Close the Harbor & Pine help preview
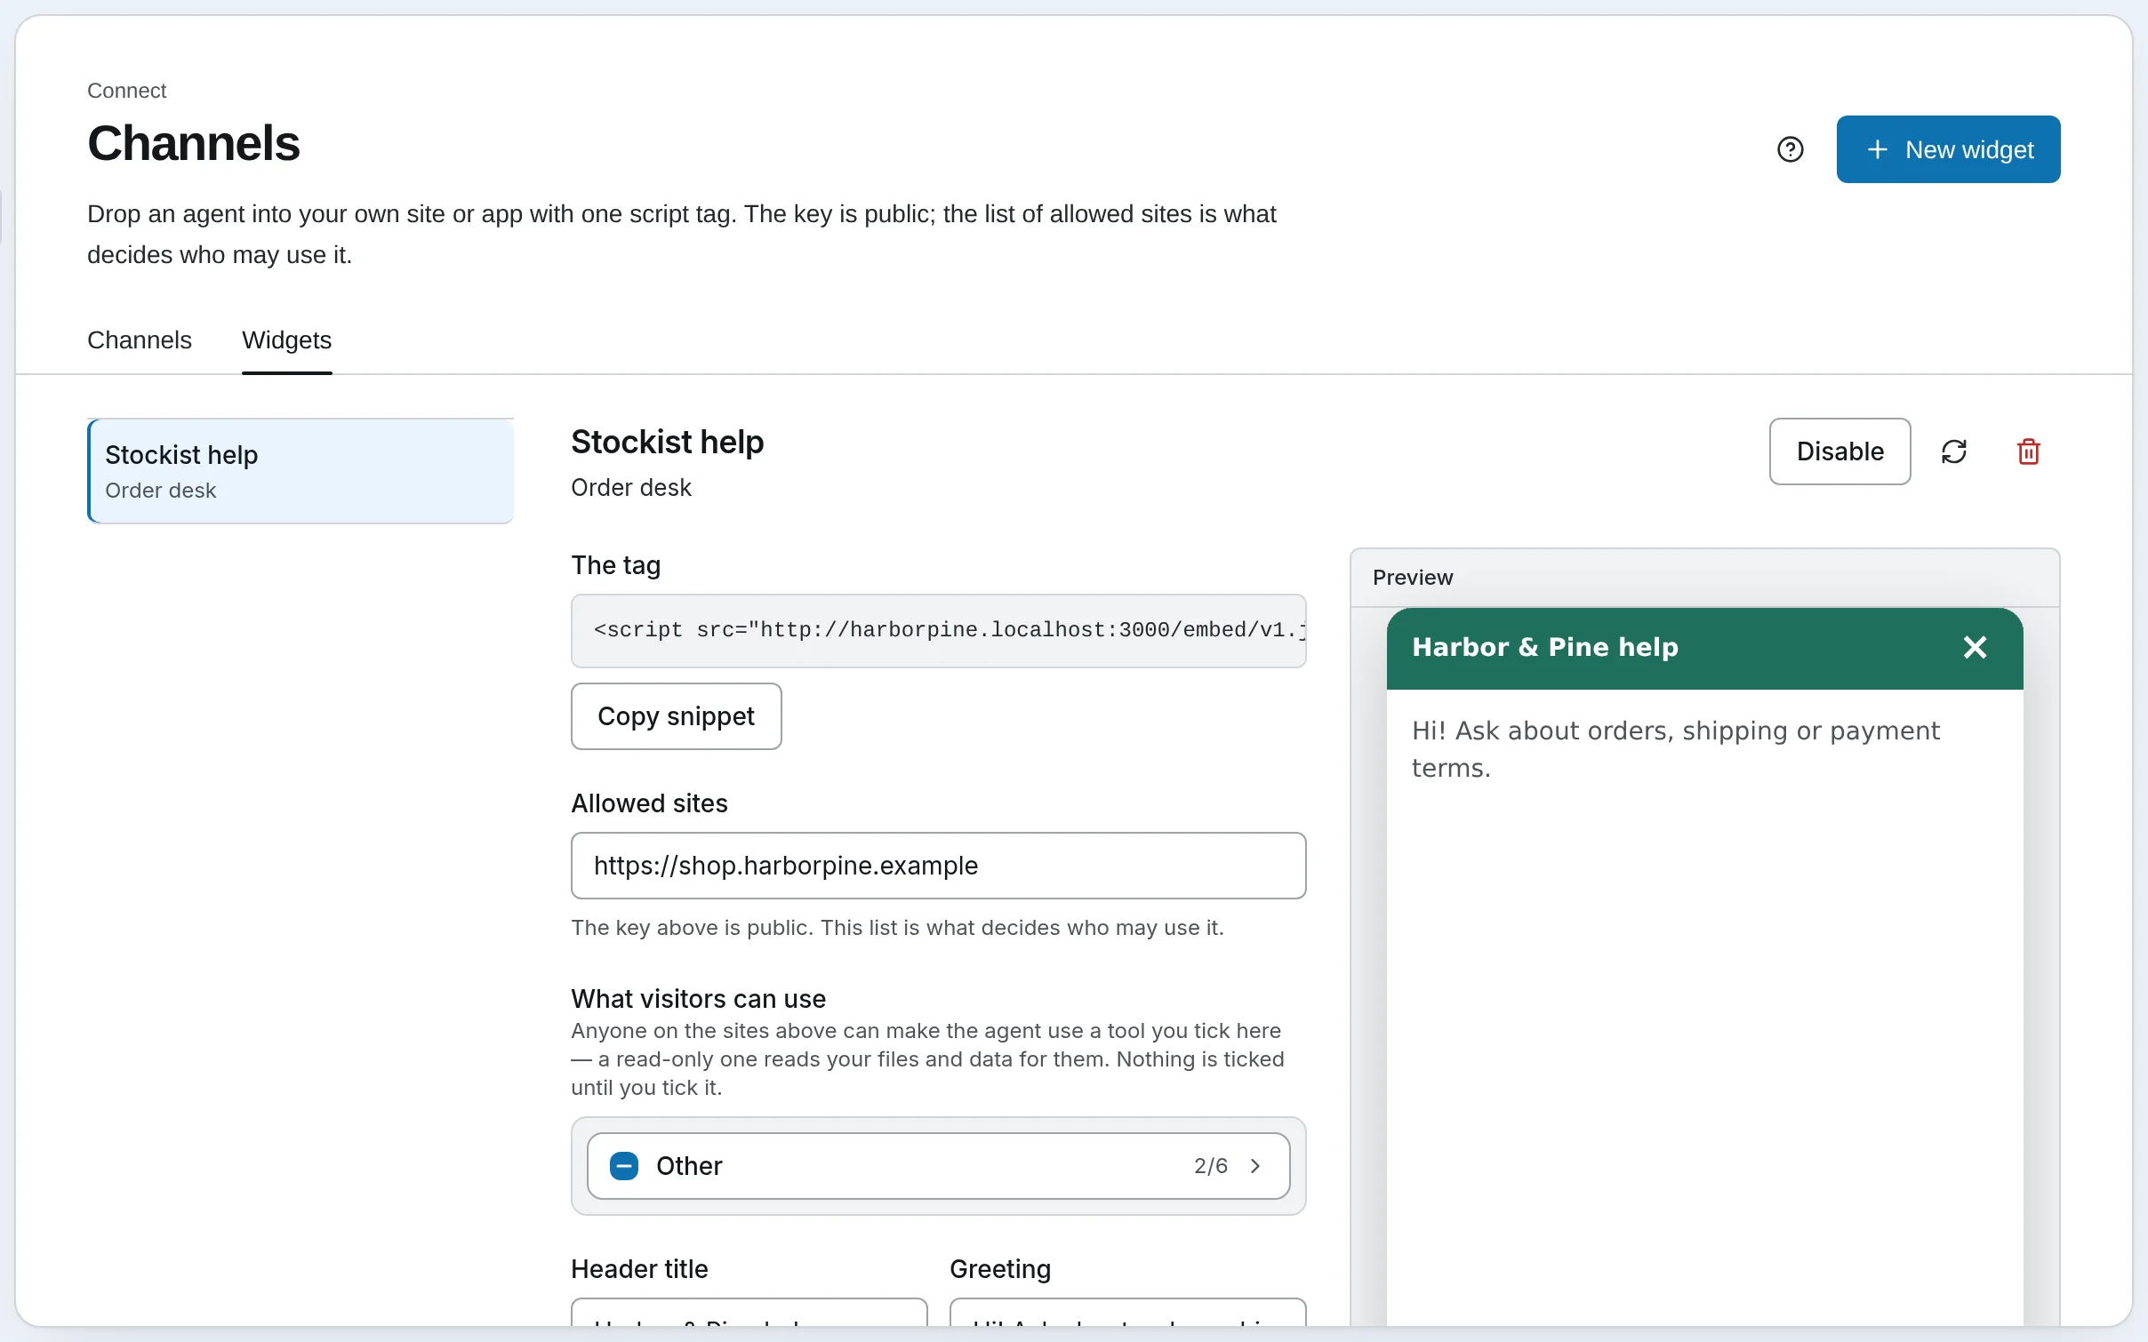 point(1975,647)
